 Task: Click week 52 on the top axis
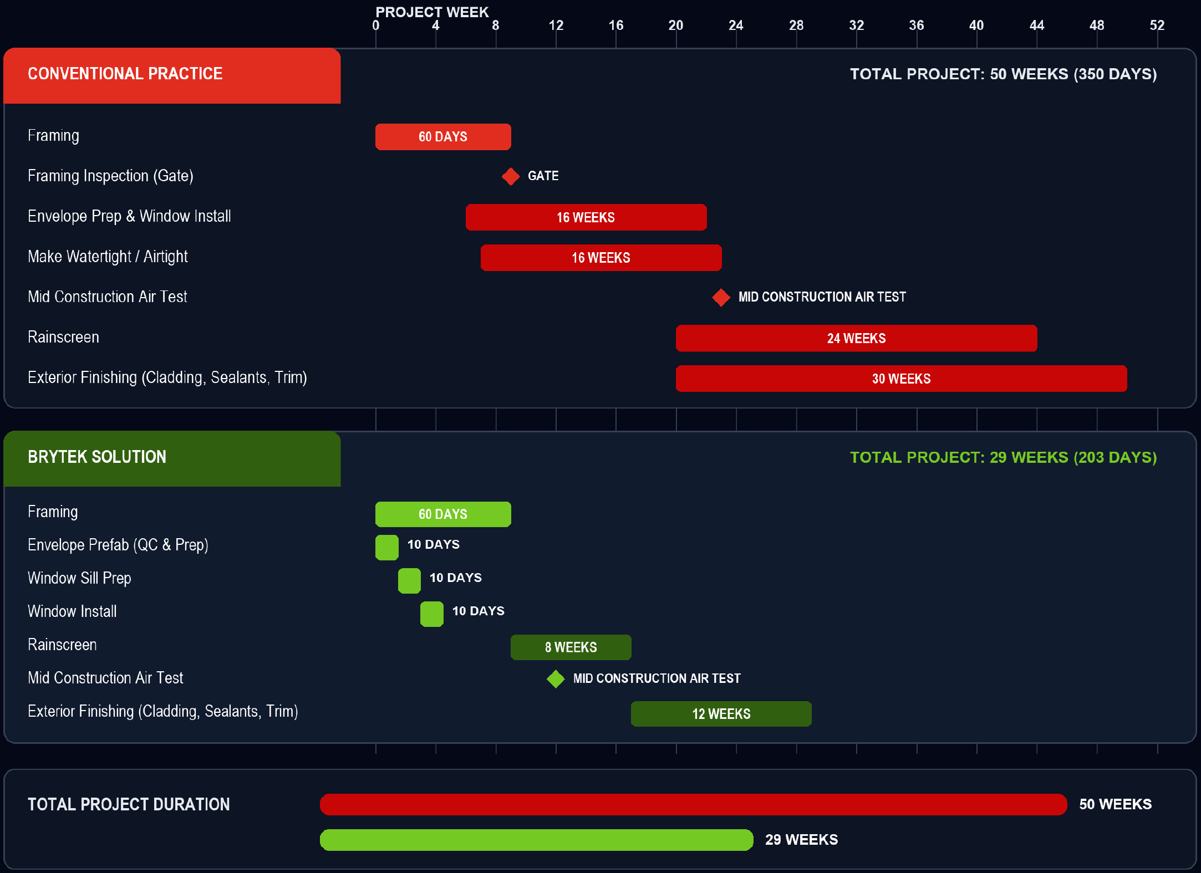(1157, 25)
